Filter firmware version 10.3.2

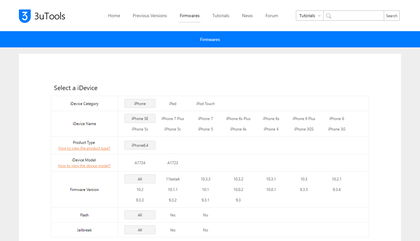coord(238,179)
